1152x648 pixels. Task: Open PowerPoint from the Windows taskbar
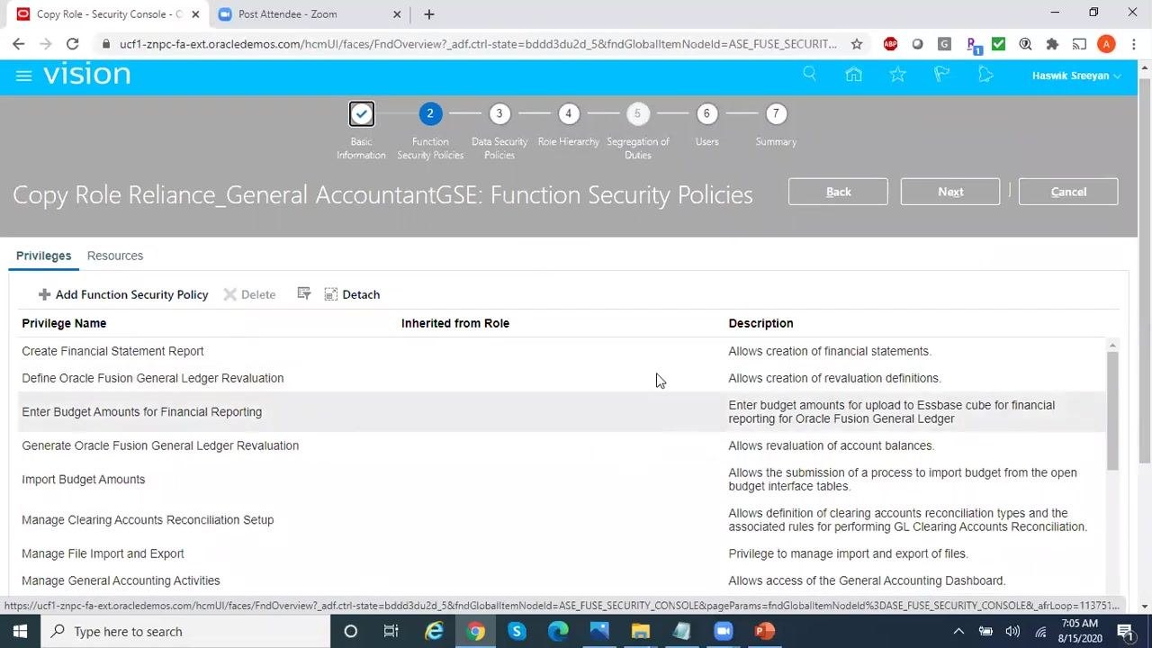pos(764,631)
